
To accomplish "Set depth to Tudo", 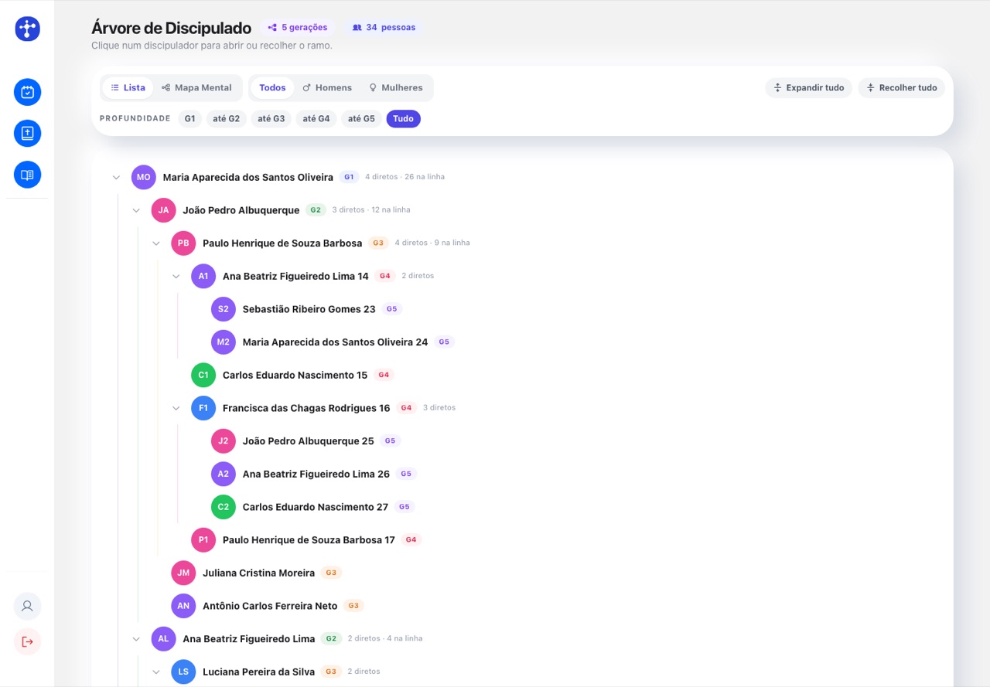I will point(403,119).
